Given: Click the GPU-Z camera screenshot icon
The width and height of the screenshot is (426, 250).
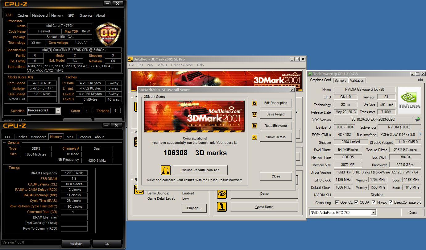Looking at the screenshot, I should (x=420, y=80).
